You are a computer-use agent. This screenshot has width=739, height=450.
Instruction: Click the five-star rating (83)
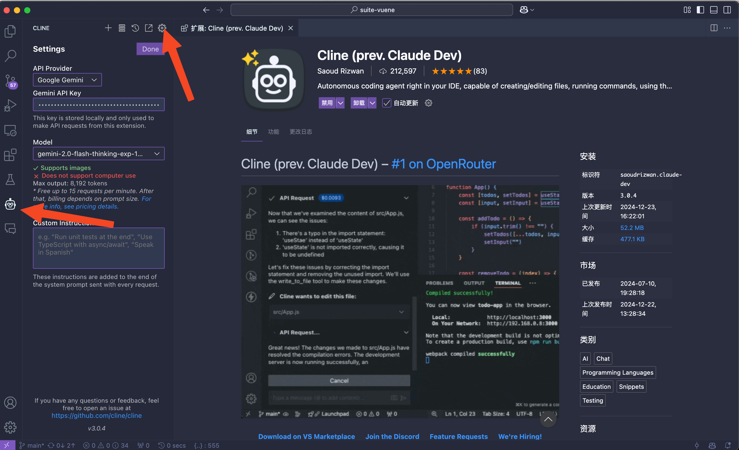(x=459, y=71)
